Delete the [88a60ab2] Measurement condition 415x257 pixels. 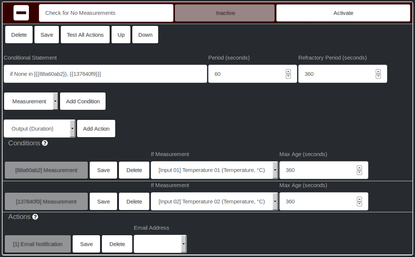[x=134, y=170]
